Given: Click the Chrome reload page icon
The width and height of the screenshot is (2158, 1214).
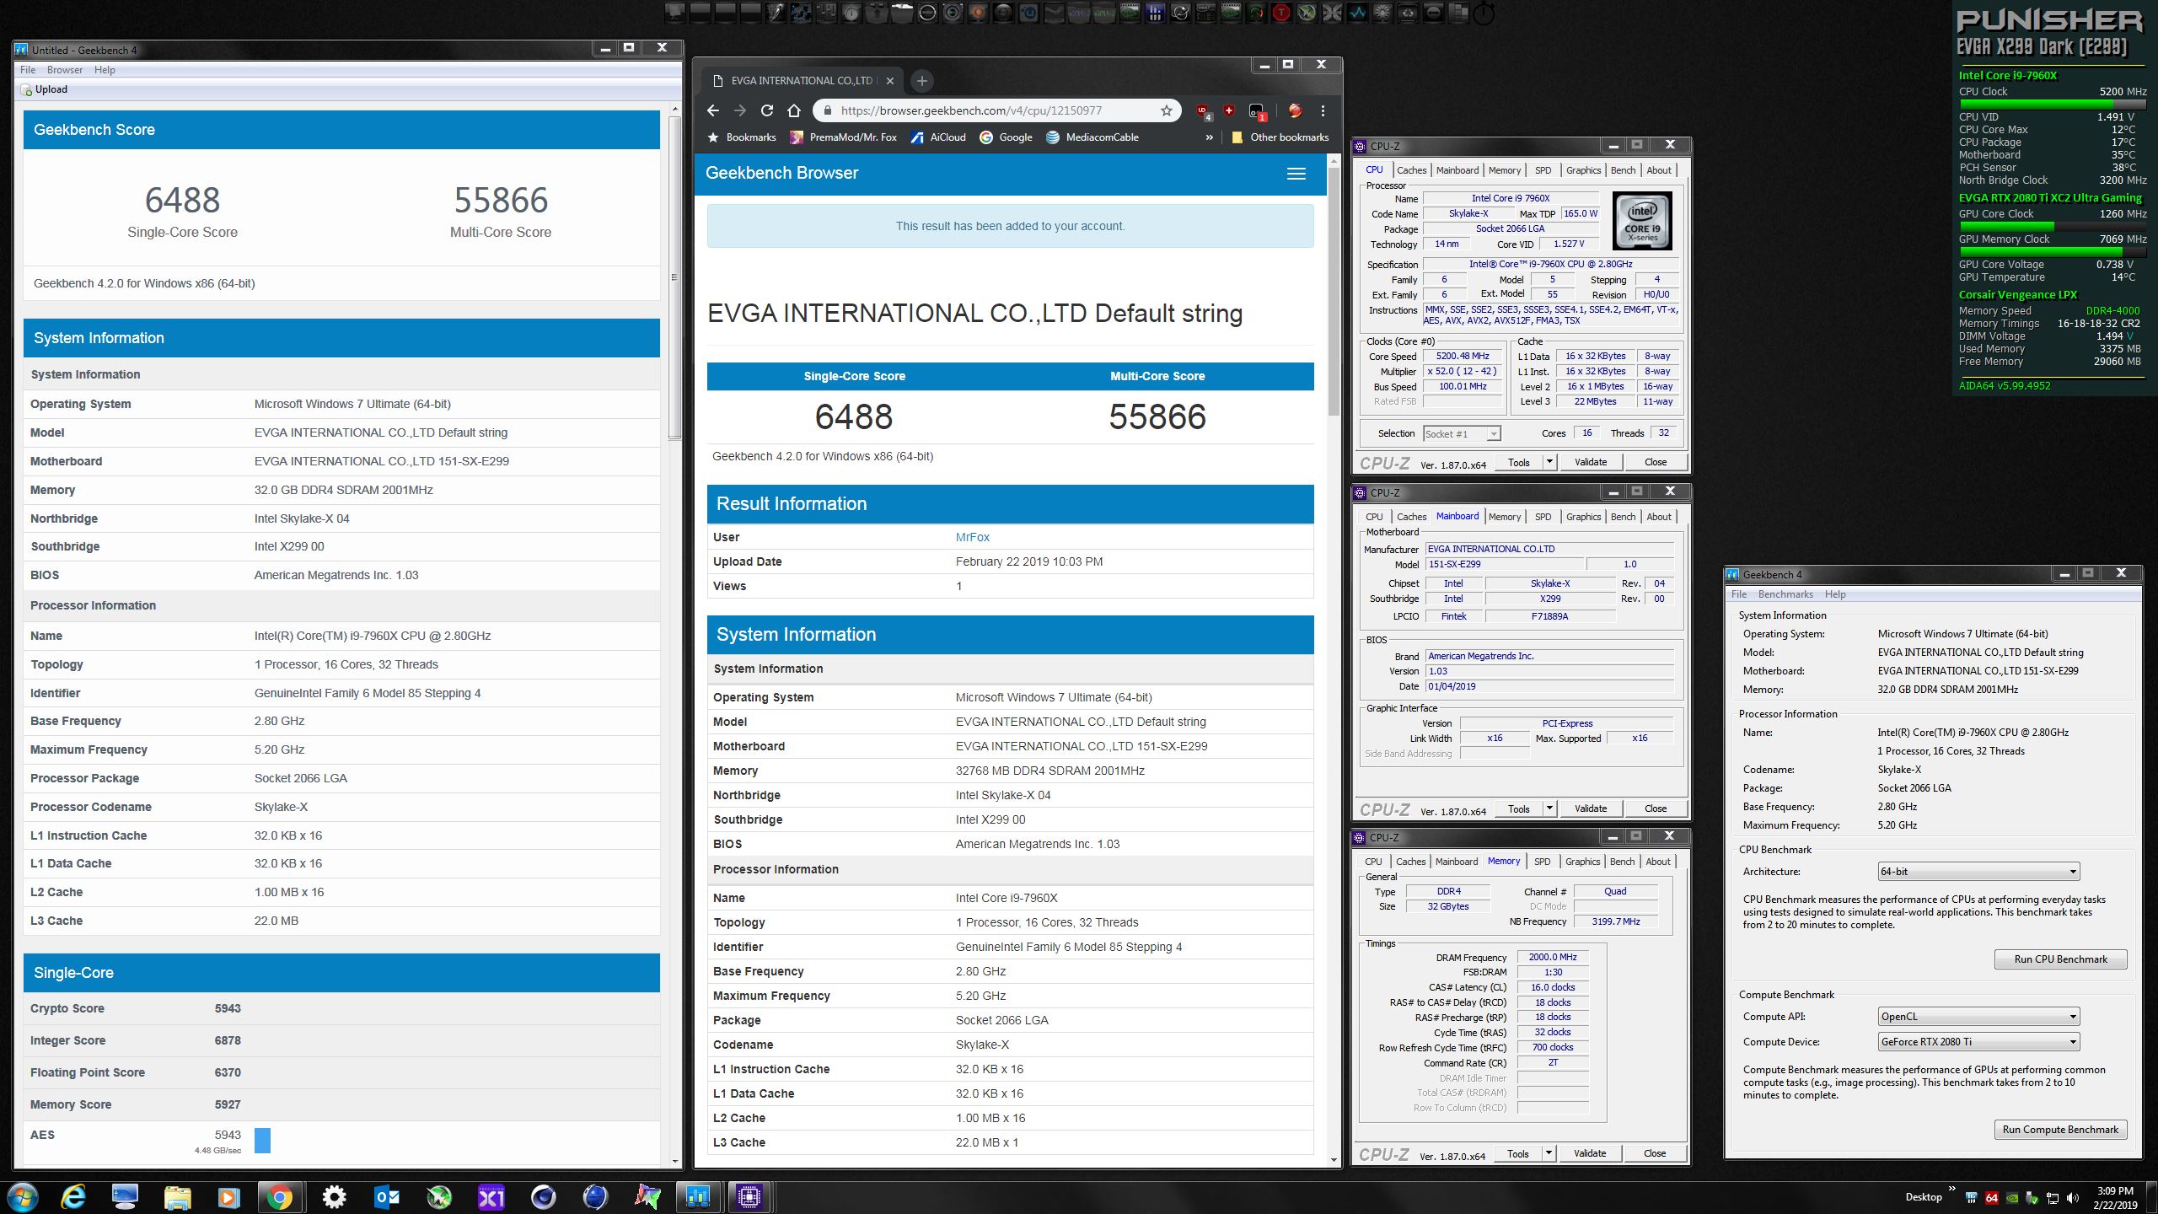Looking at the screenshot, I should pos(766,110).
